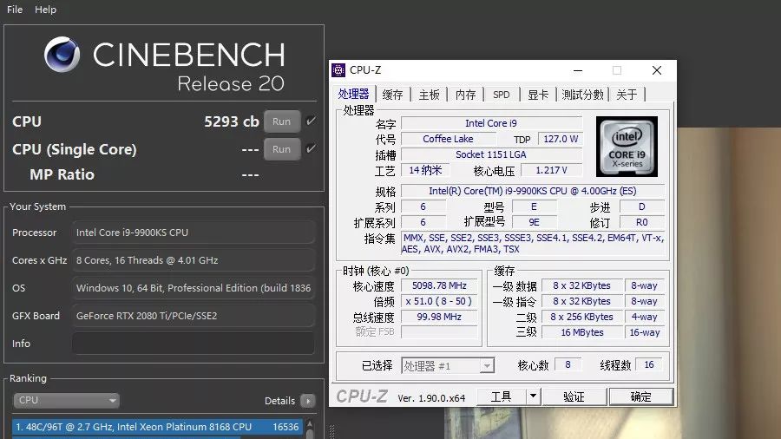Minimize the CPU-Z window
Image resolution: width=781 pixels, height=439 pixels.
pos(578,70)
